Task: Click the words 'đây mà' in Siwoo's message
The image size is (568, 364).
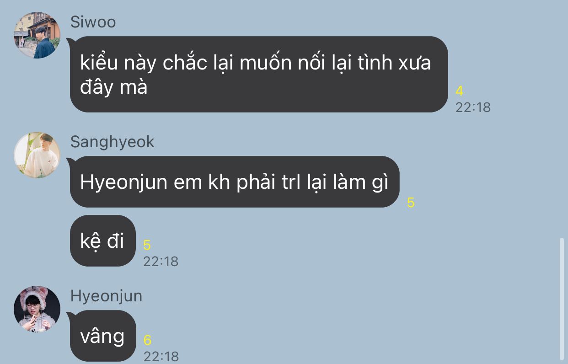Action: (x=113, y=87)
